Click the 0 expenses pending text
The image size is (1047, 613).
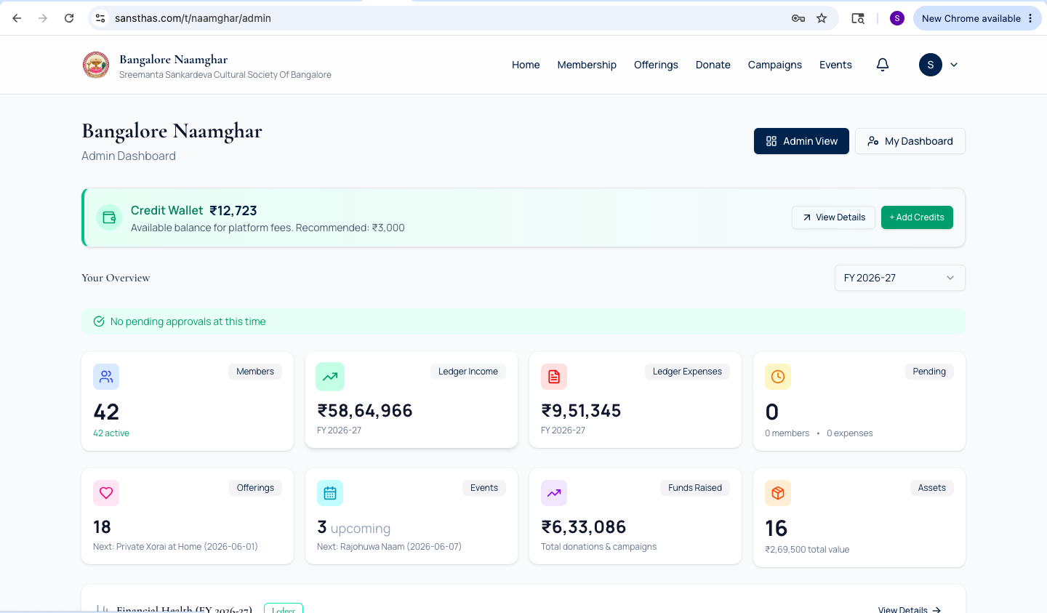[x=850, y=433]
